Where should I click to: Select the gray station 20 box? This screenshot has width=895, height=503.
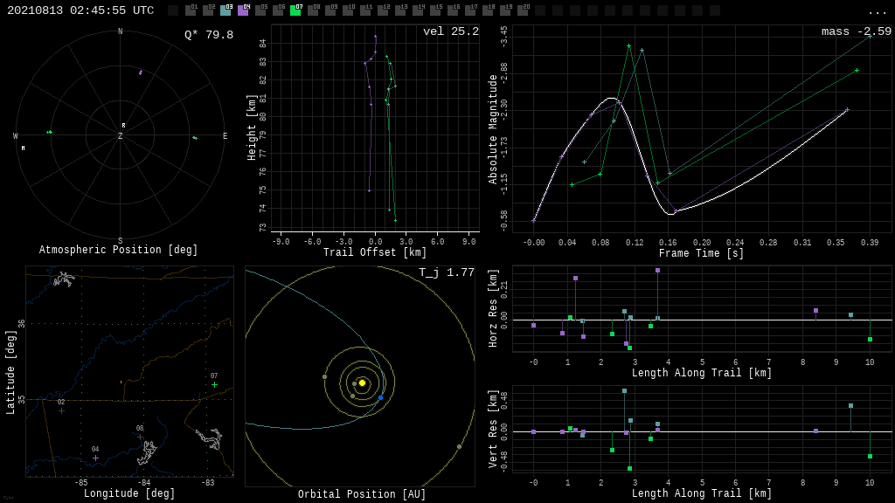point(523,10)
